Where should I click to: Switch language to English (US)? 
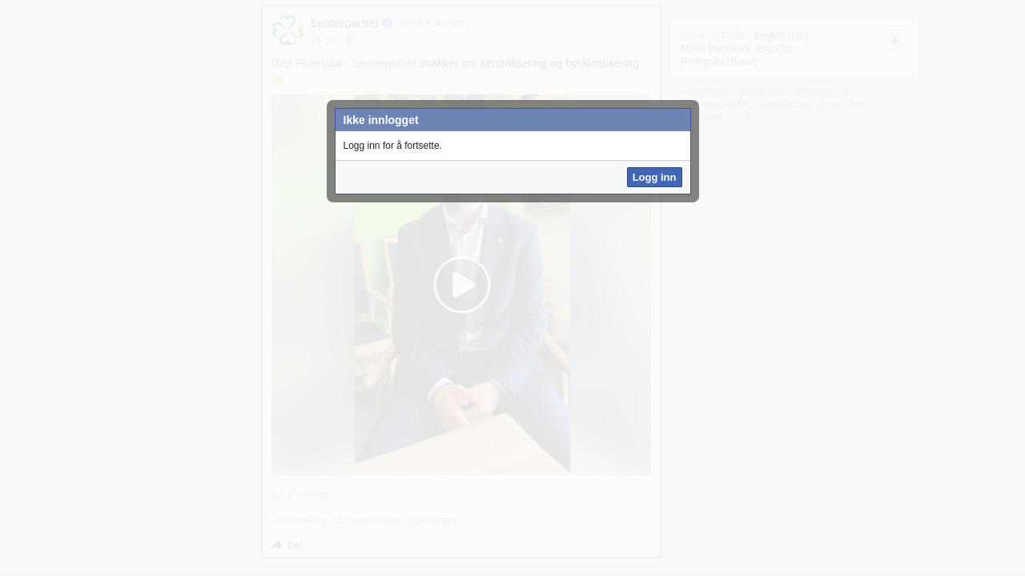780,36
